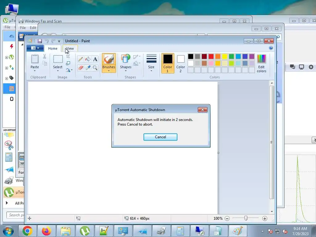Click the Paste clipboard icon

[x=35, y=59]
